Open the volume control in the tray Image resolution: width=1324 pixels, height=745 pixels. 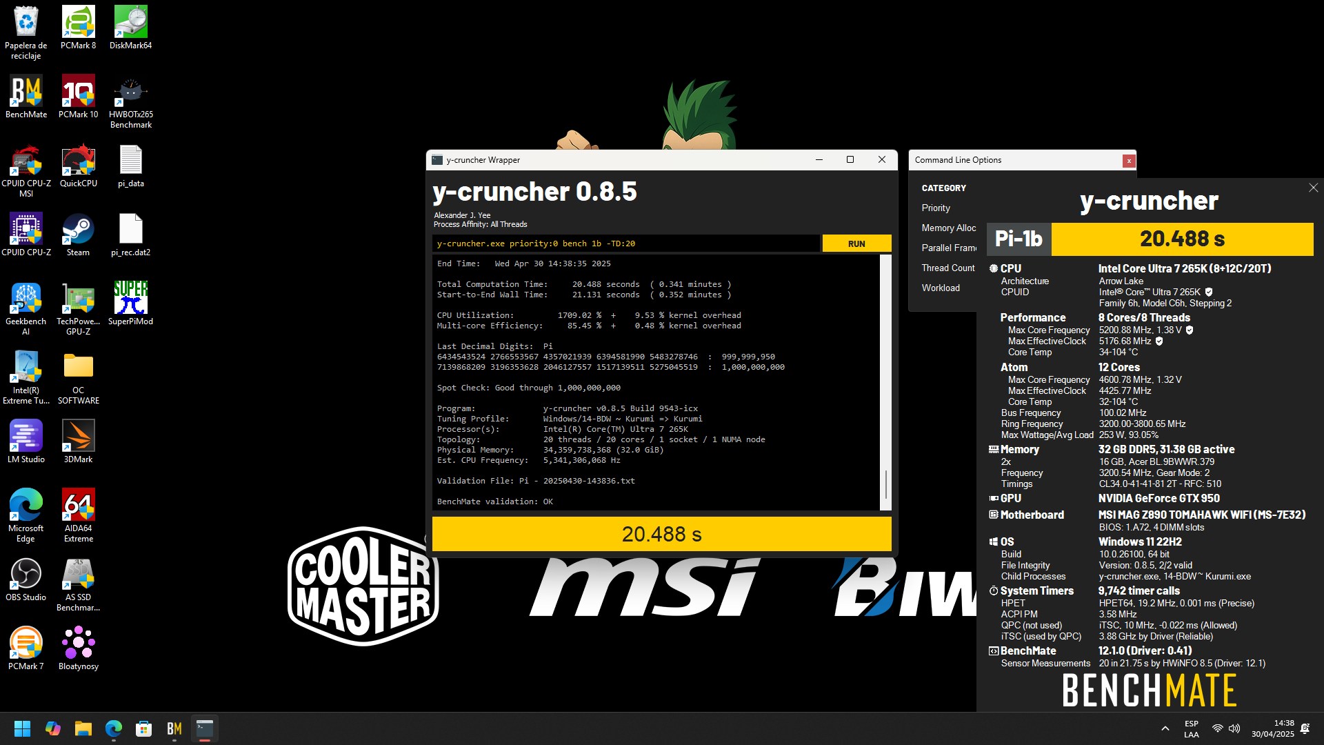click(x=1234, y=728)
